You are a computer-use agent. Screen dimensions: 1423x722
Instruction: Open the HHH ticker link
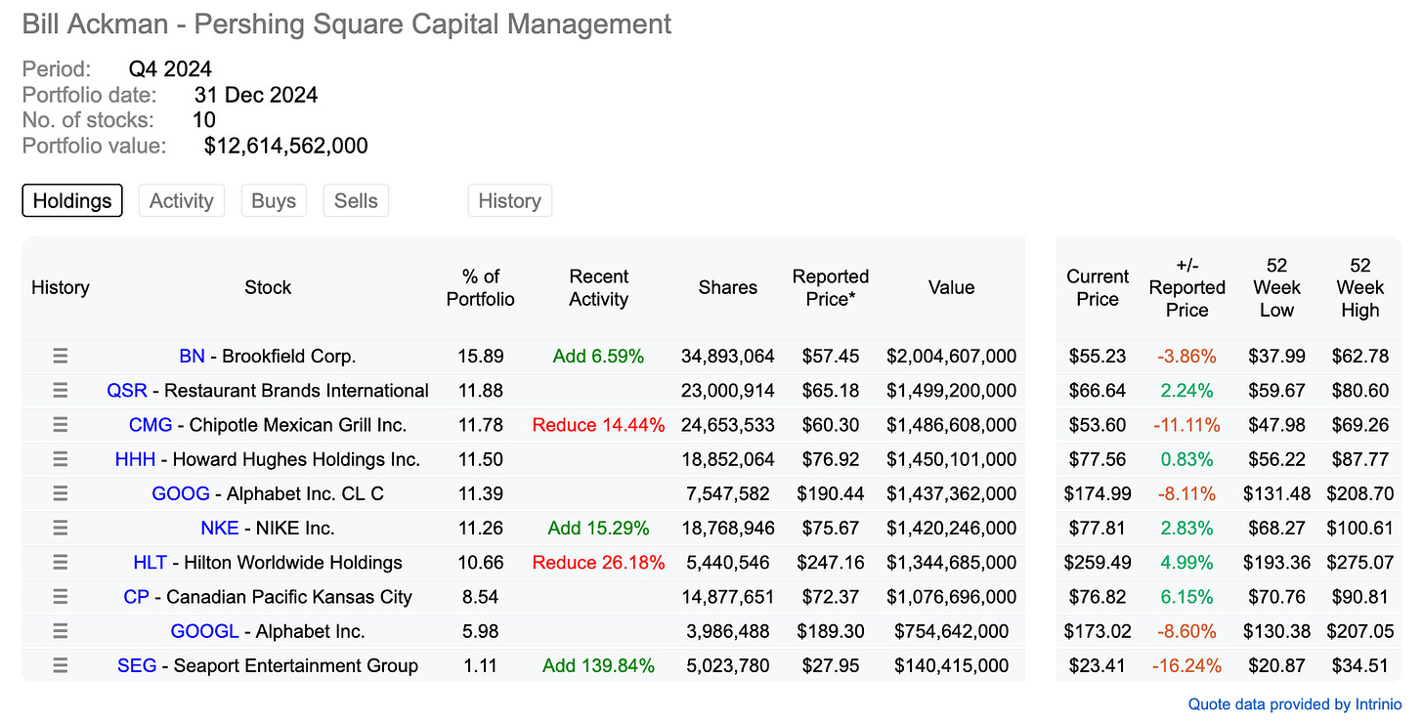(135, 459)
